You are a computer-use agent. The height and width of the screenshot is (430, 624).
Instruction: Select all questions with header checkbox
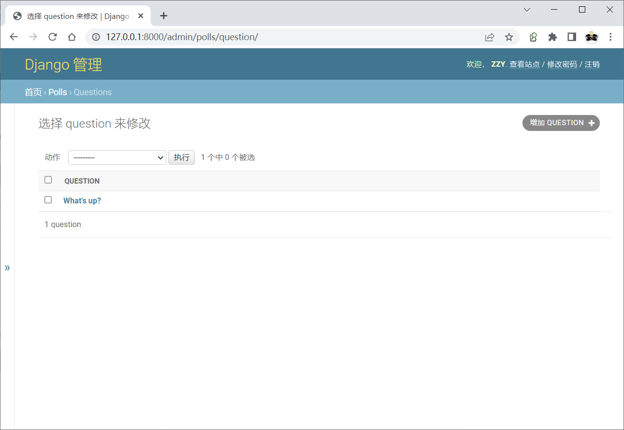point(48,180)
